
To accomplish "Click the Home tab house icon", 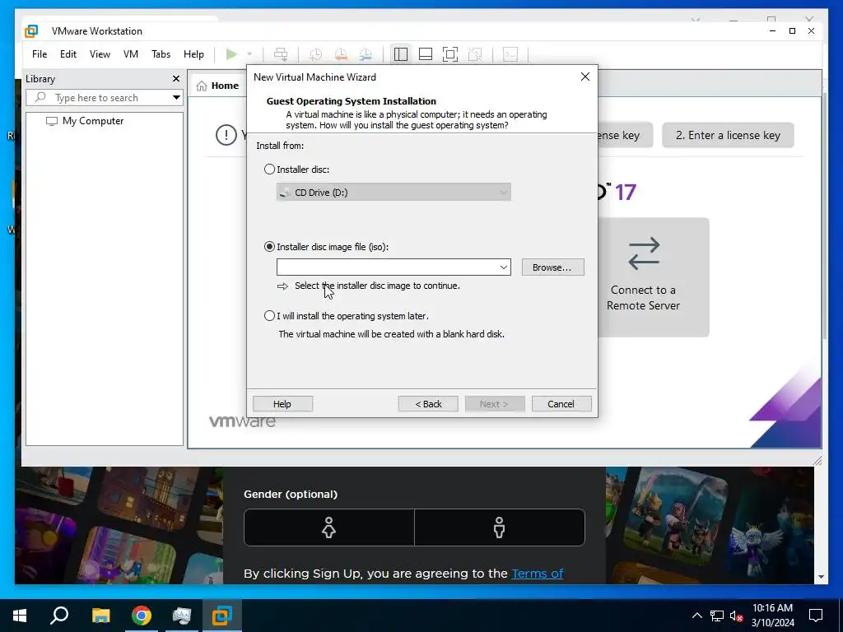I will pos(202,86).
